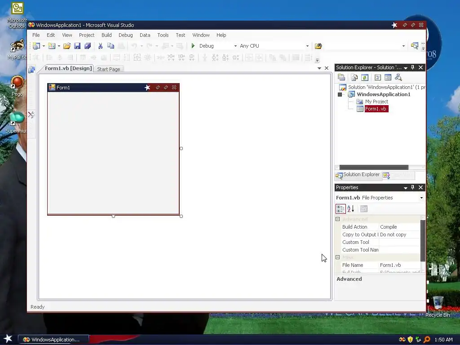The height and width of the screenshot is (345, 460).
Task: Select Solution 'WindowsApplication1' root node
Action: click(387, 87)
